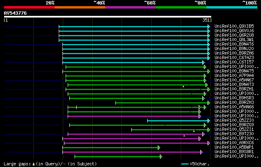Click the green arrowhead ending the B9HSR3 bar
Screen dimensions: 261x167
click(203, 99)
